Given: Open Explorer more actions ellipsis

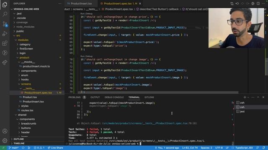Looking at the screenshot, I should [x=60, y=4].
